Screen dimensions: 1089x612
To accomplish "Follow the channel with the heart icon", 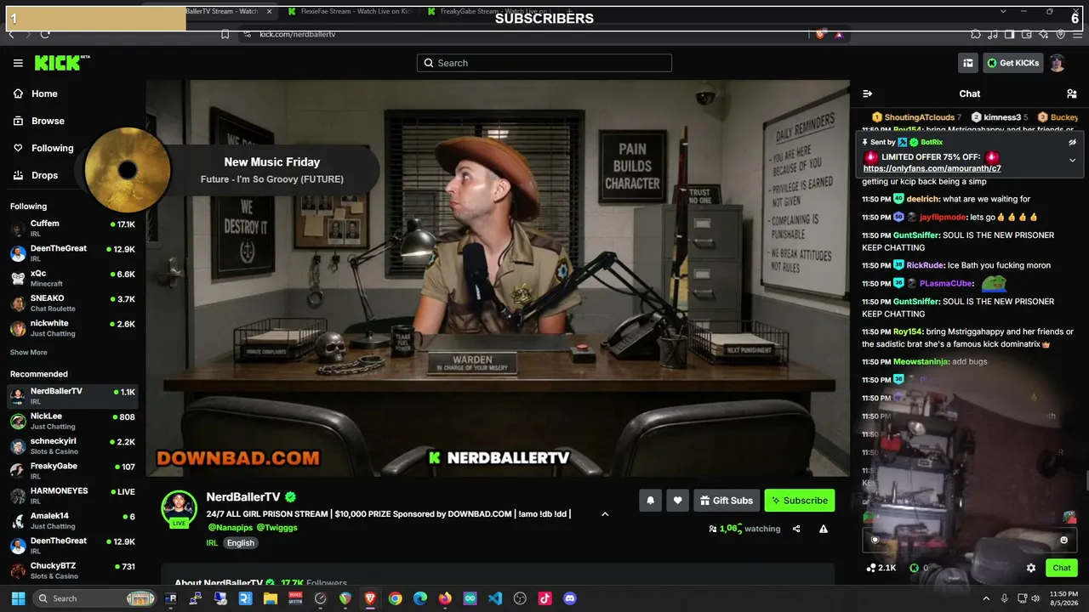I will pos(677,501).
